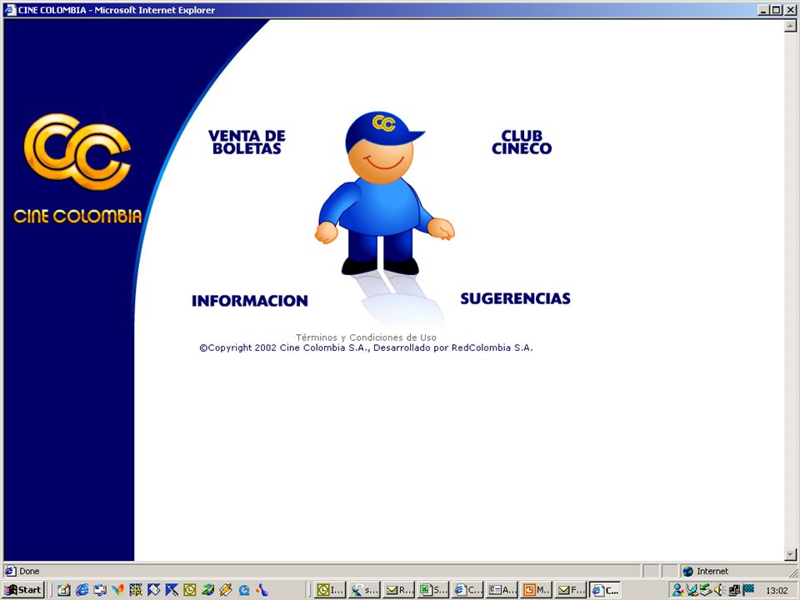Click the blue-capped mascot character
800x600 pixels.
pyautogui.click(x=385, y=194)
